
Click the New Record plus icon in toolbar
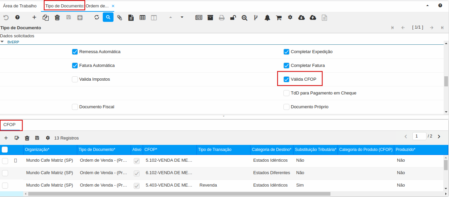pos(34,17)
